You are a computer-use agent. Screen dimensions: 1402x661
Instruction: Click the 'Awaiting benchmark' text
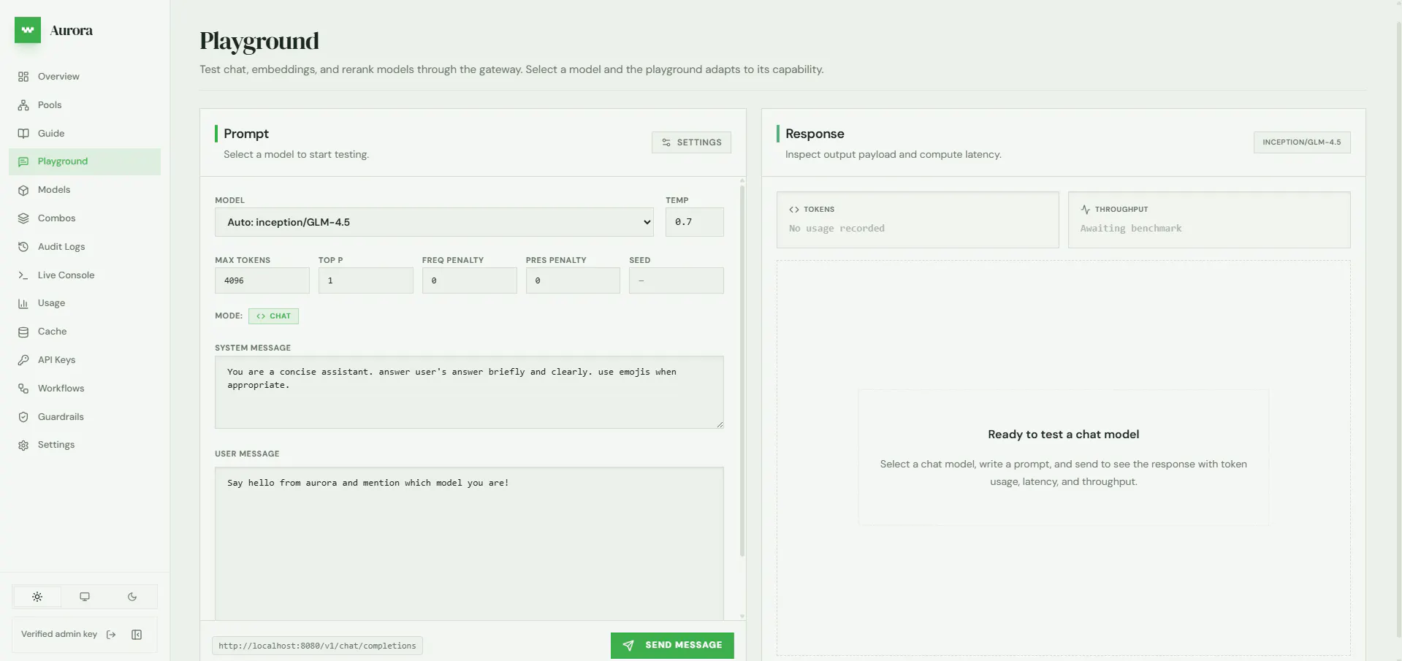tap(1131, 229)
